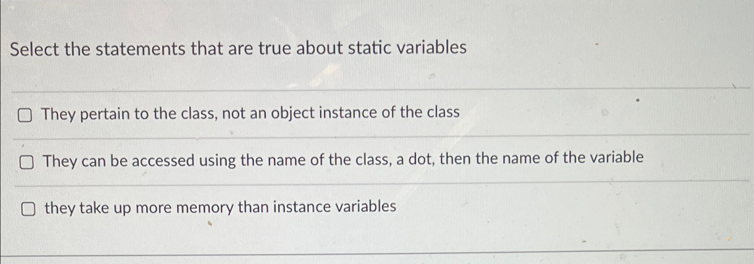The image size is (754, 264).
Task: Click the bottom answer row
Action: (x=220, y=207)
